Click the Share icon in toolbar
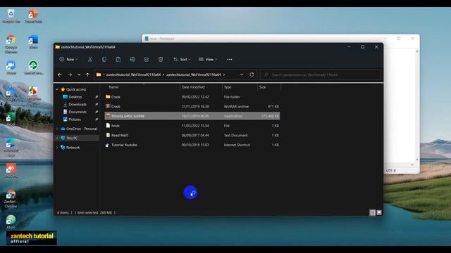Image resolution: width=451 pixels, height=253 pixels. pyautogui.click(x=147, y=59)
